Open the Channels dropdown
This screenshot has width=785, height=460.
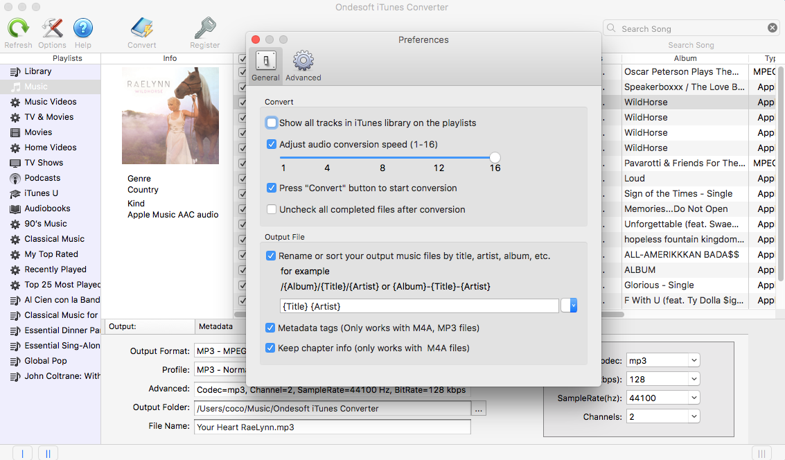(694, 417)
